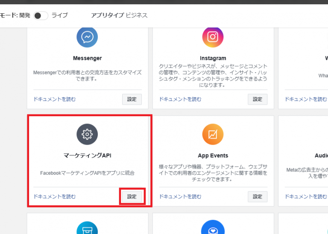Click the ライブ label beside the toggle

(x=60, y=15)
